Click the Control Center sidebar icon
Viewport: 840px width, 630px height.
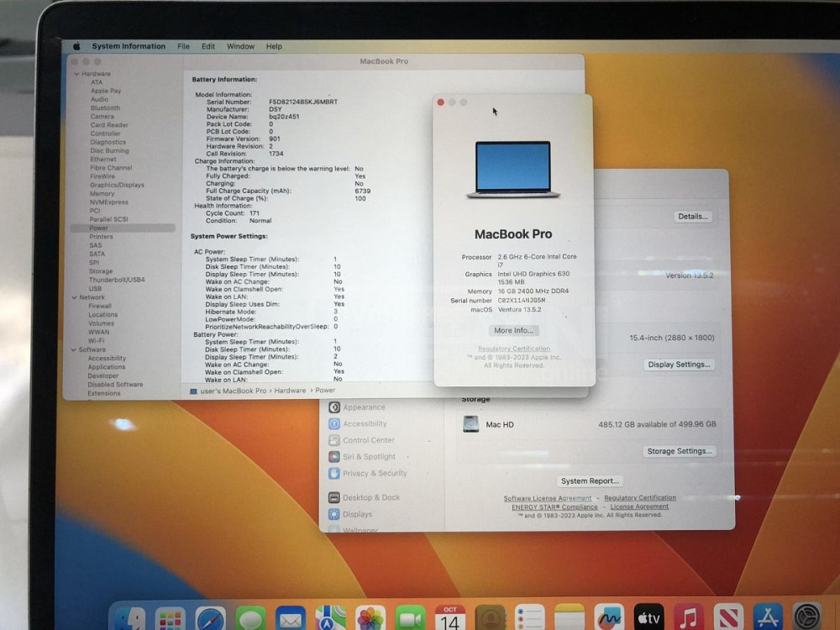[x=334, y=440]
